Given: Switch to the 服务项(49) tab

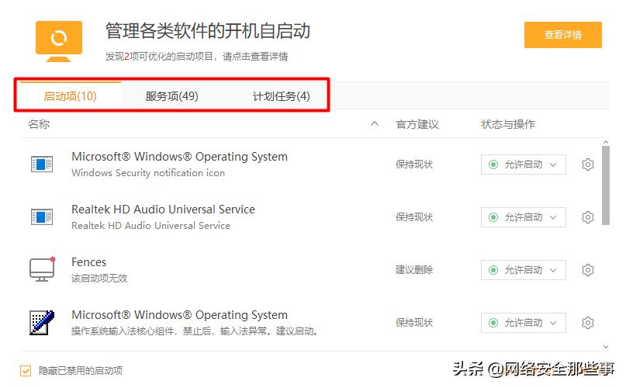Looking at the screenshot, I should click(172, 96).
